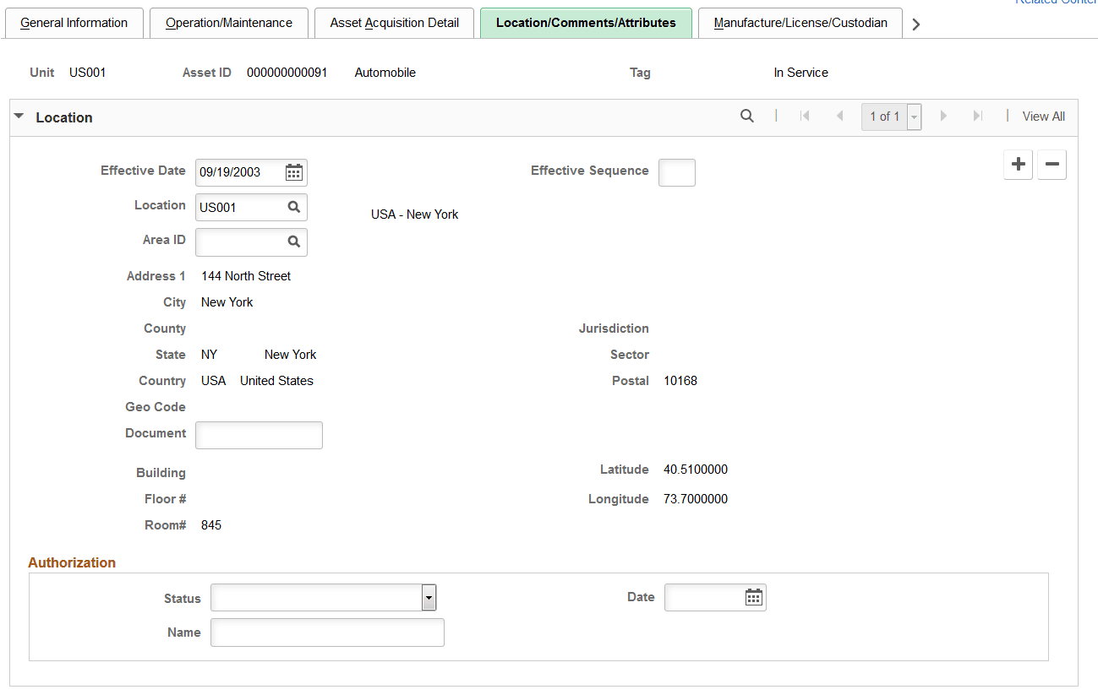Click the right chevron to reveal more tabs
Image resolution: width=1098 pixels, height=695 pixels.
pyautogui.click(x=915, y=24)
